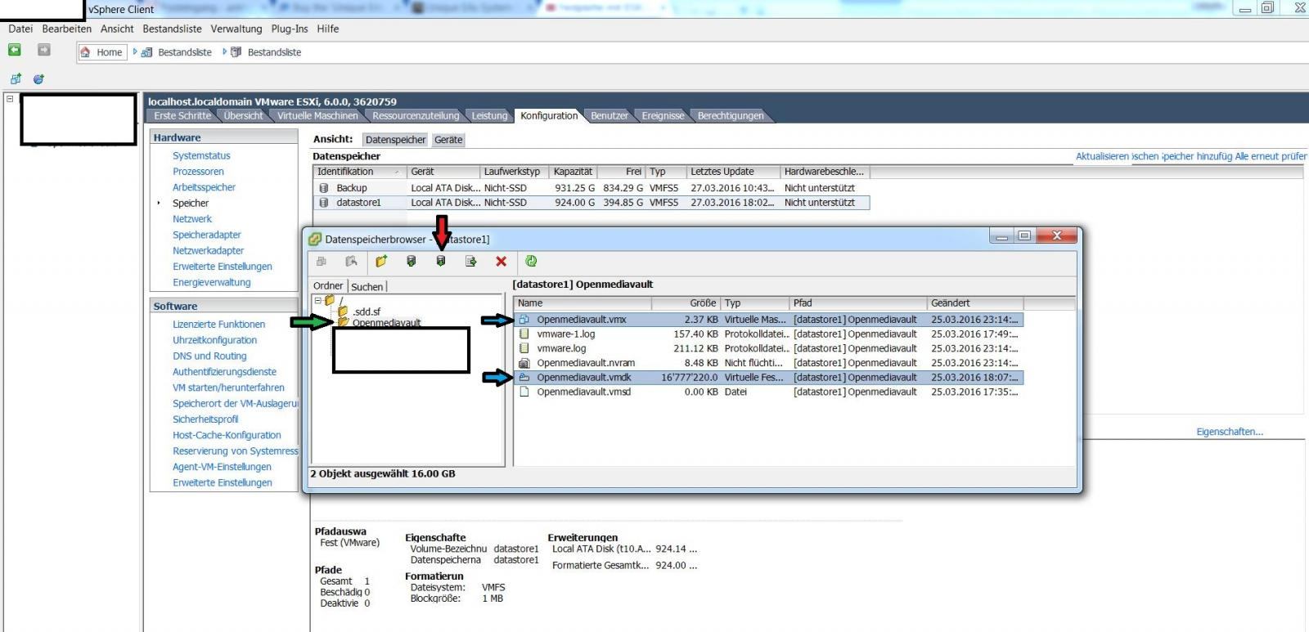This screenshot has height=632, width=1309.
Task: Open the Verwaltung menu
Action: [x=236, y=29]
